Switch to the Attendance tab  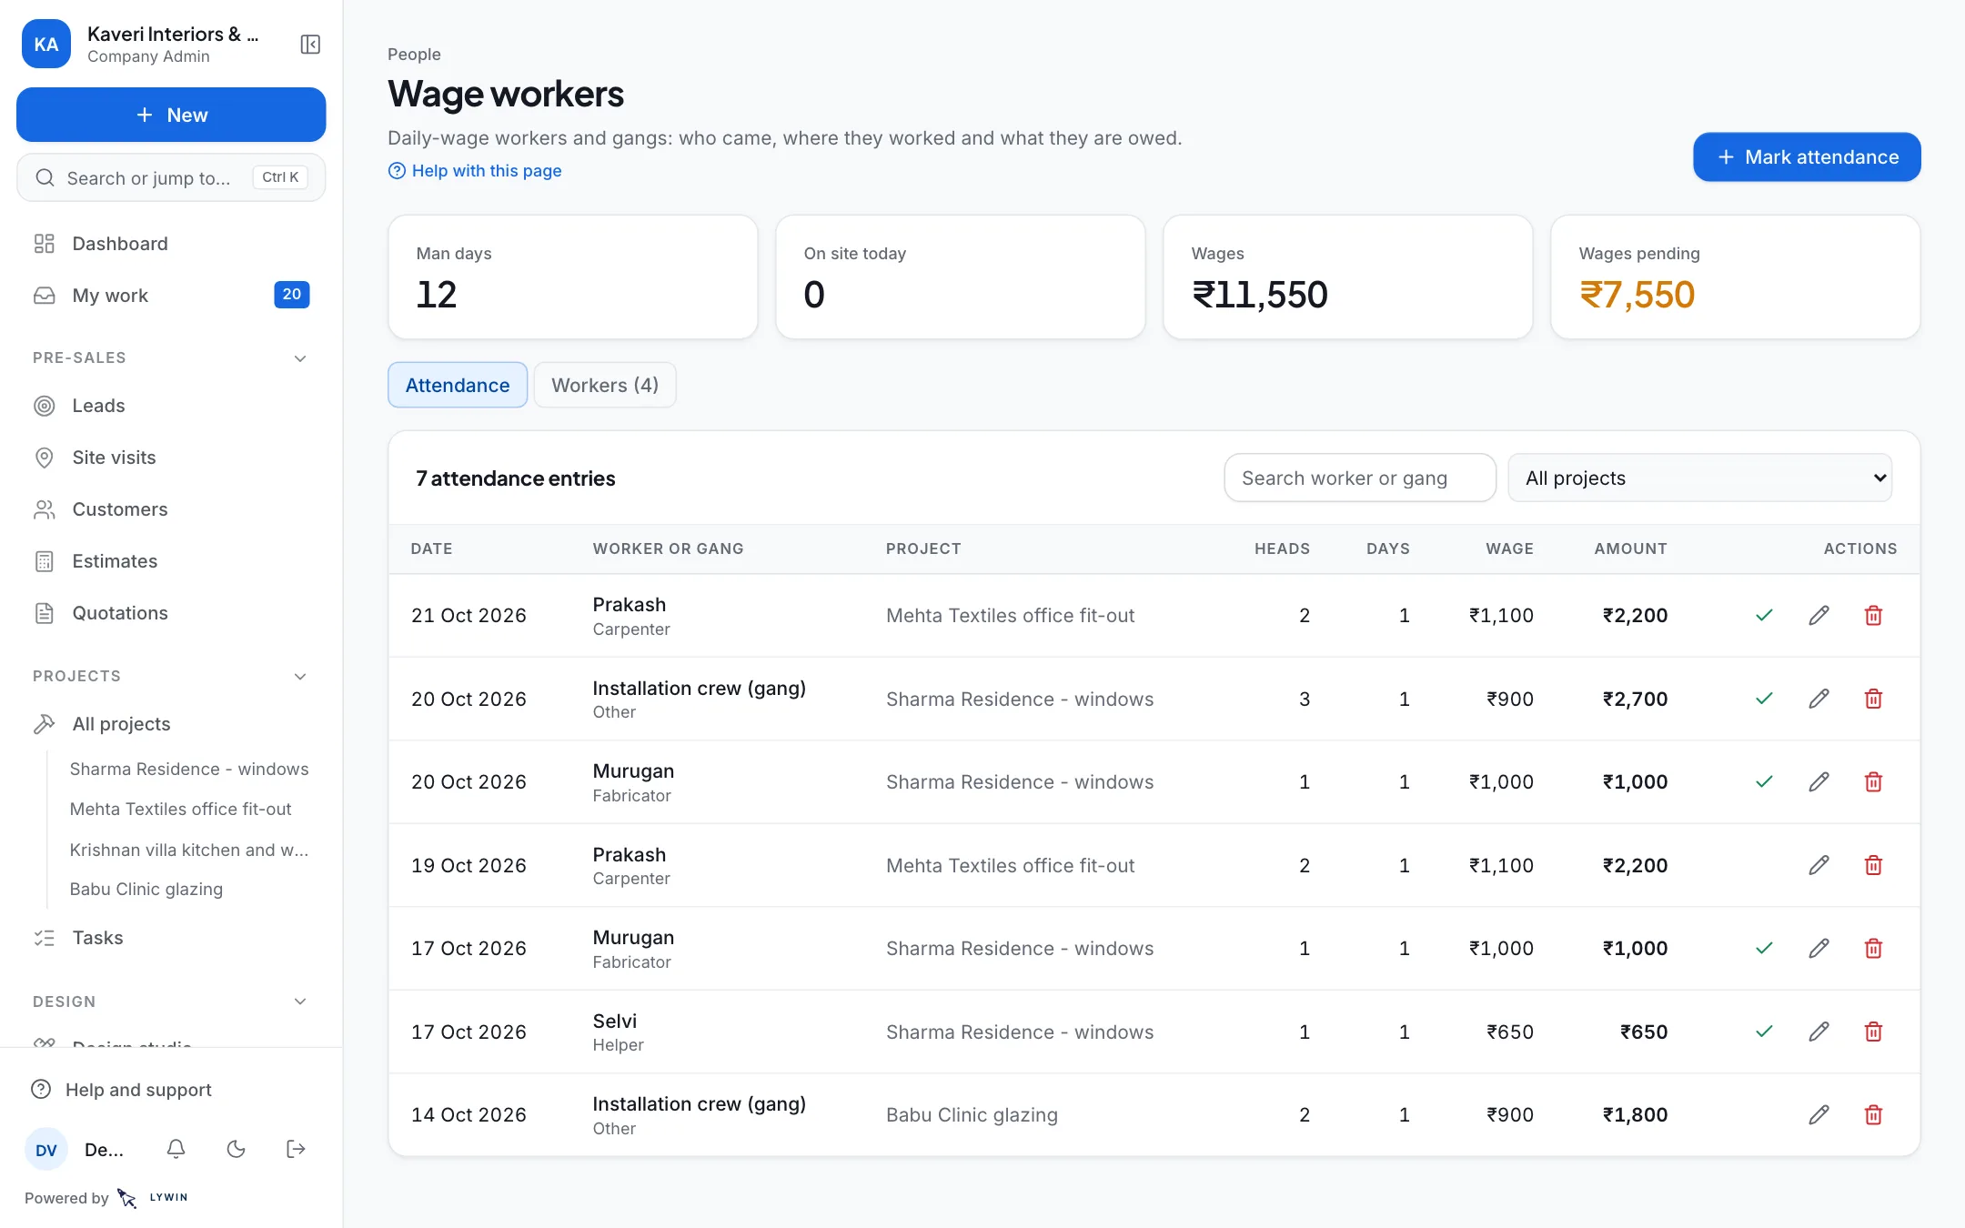458,385
